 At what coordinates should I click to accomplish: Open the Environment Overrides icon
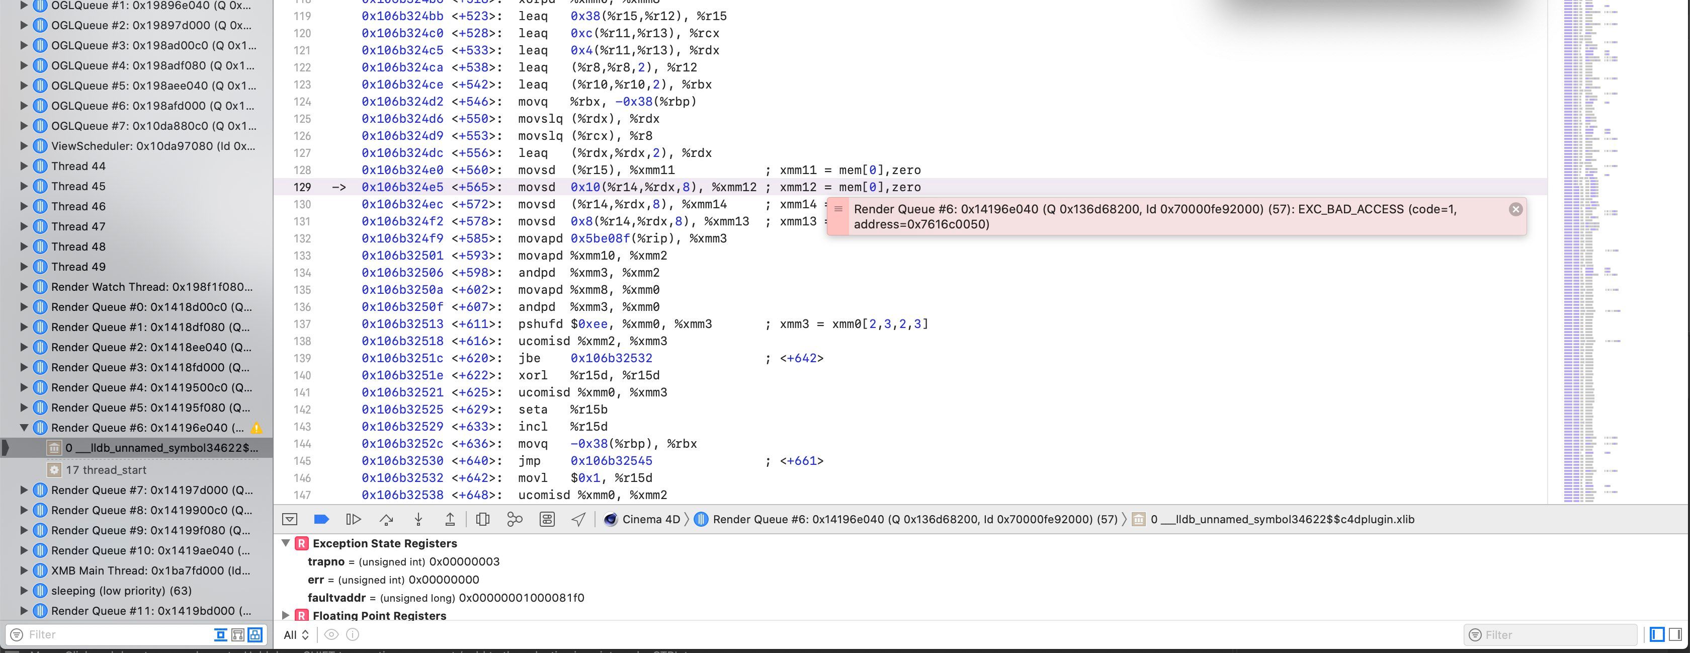pyautogui.click(x=547, y=519)
